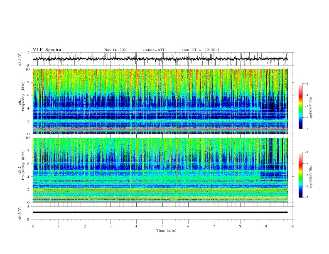Click the ch.1 voltage waveform trace
Screen dimensions: 329x254
click(160, 59)
